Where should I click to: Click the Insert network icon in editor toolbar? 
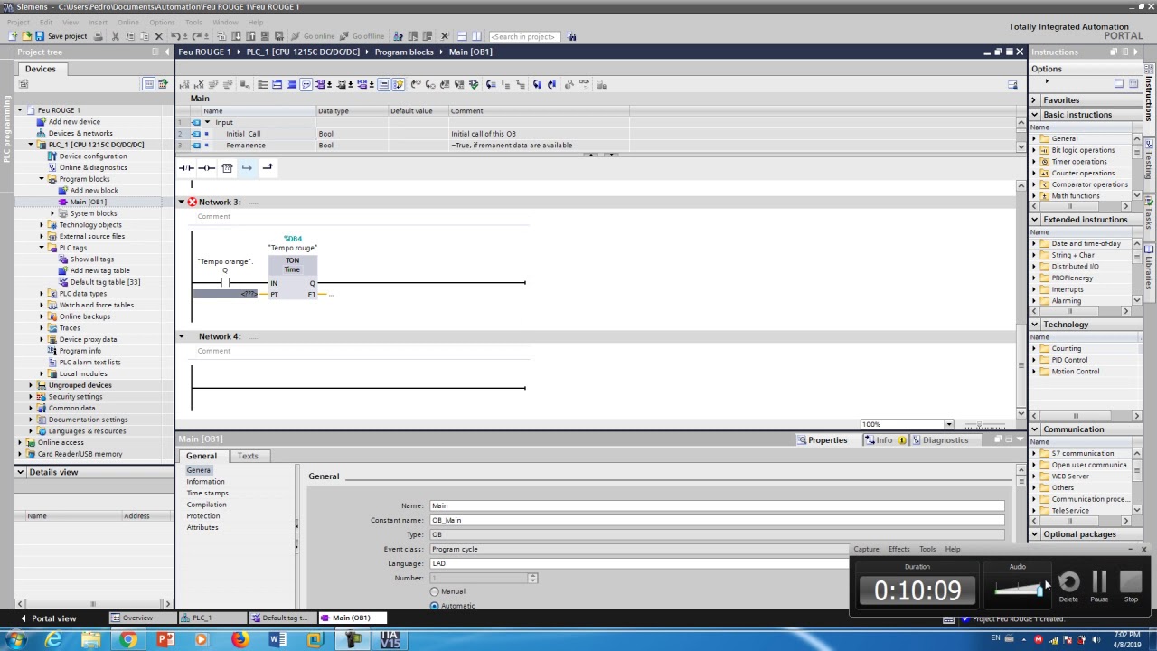pos(184,84)
